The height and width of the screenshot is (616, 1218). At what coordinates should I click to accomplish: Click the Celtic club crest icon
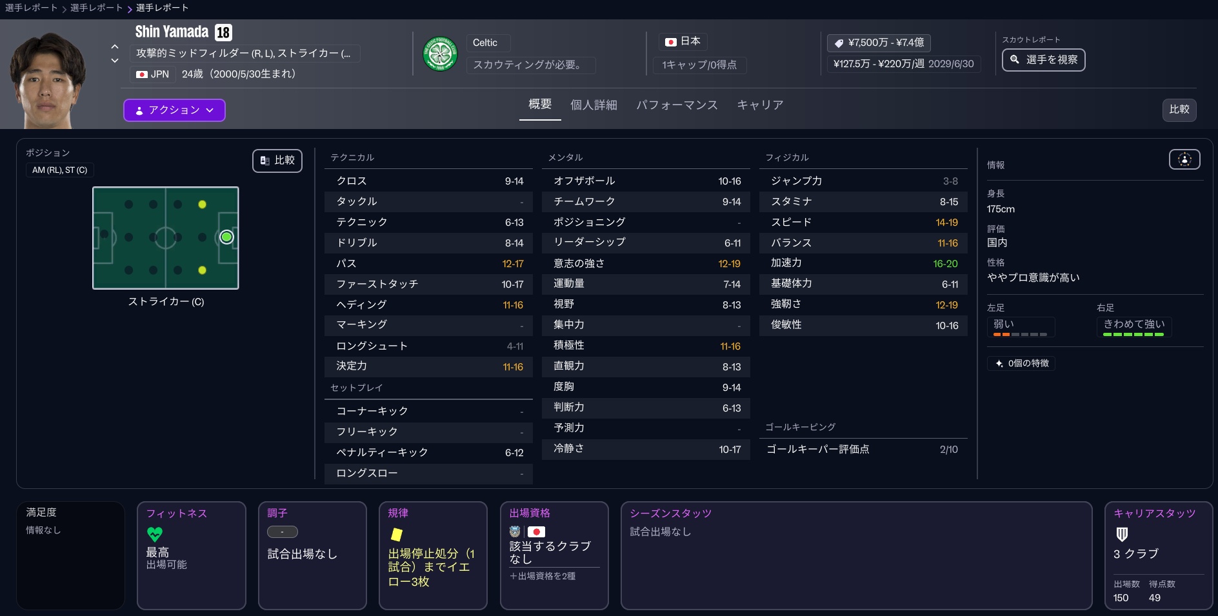pos(440,54)
